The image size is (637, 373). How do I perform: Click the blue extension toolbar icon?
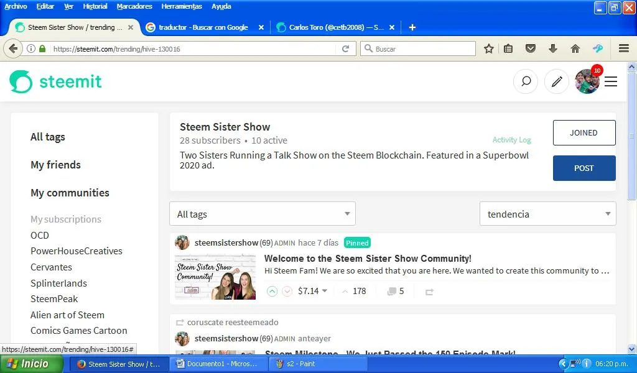coord(598,48)
